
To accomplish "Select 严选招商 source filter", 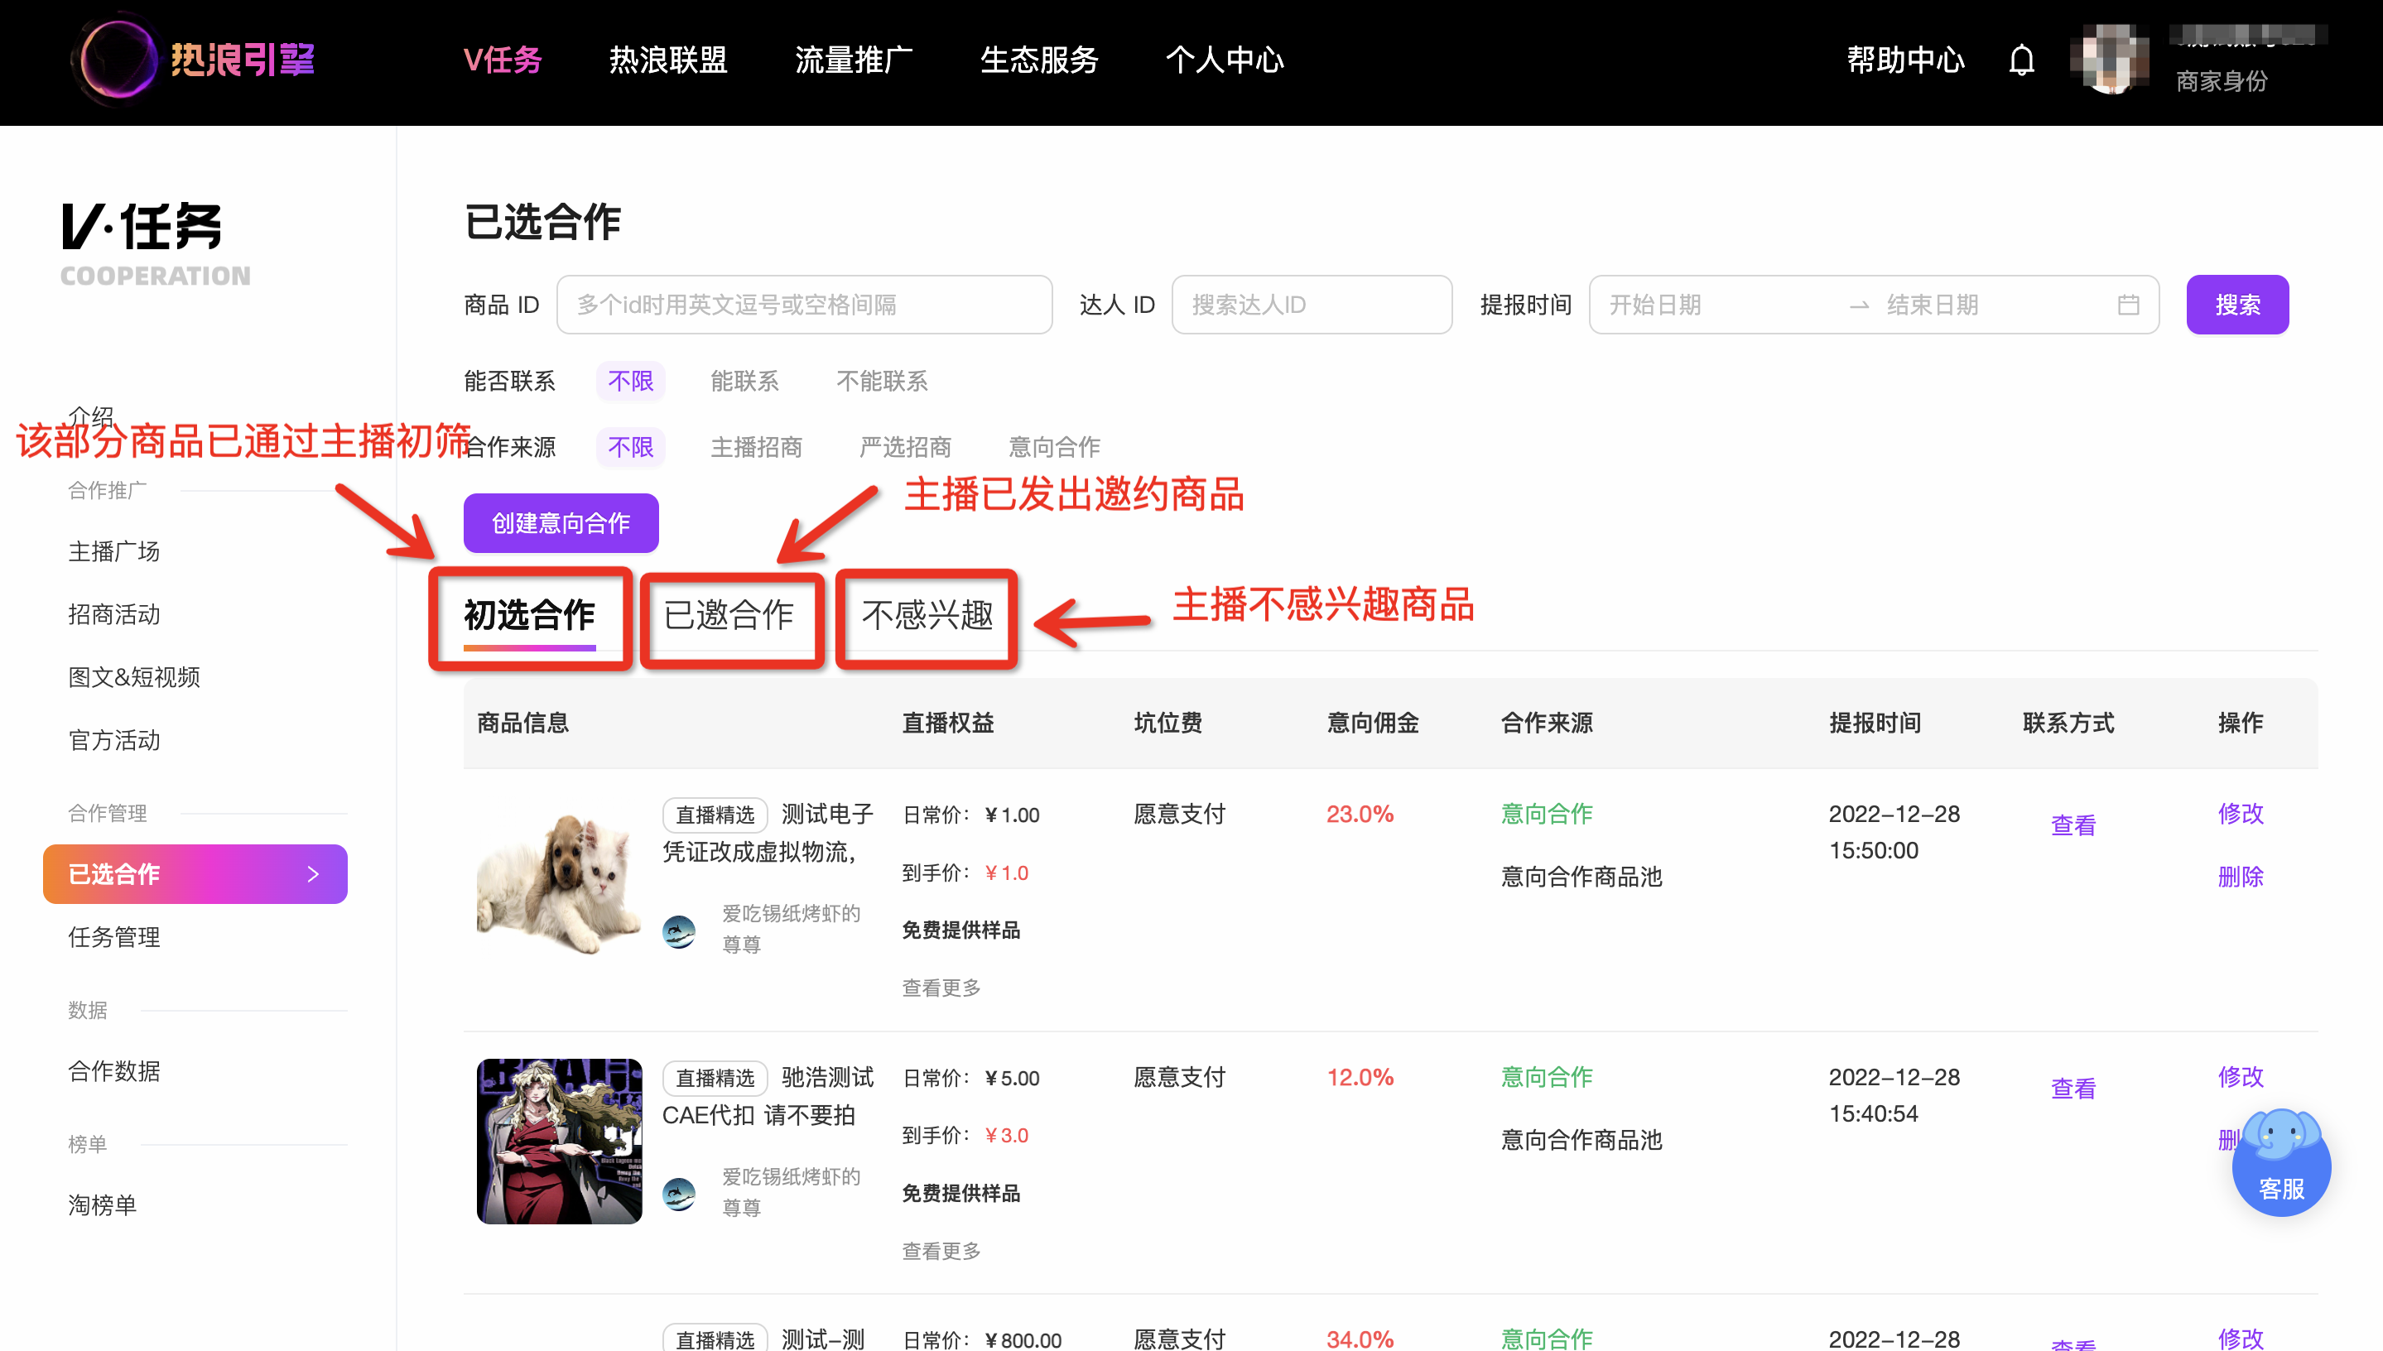I will coord(906,447).
